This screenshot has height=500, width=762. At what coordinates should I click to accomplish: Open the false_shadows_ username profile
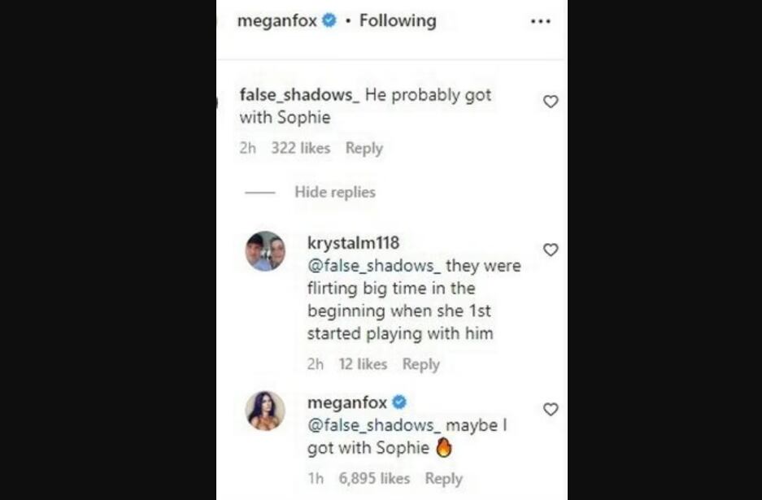tap(298, 95)
